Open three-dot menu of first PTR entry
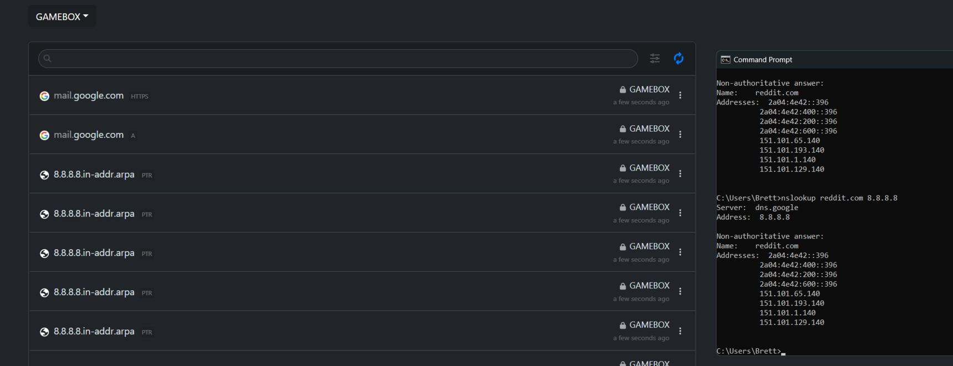Image resolution: width=953 pixels, height=366 pixels. click(680, 174)
